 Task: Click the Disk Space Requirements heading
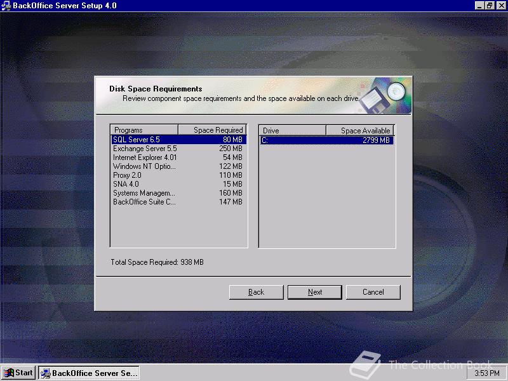(x=156, y=89)
